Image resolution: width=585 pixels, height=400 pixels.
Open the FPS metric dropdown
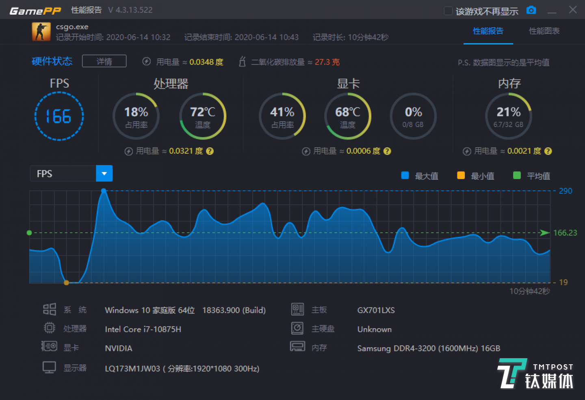[104, 173]
